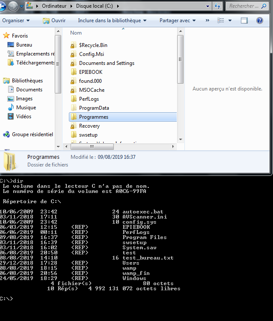Open the Téléchargements folder in Favoris

tap(35, 63)
